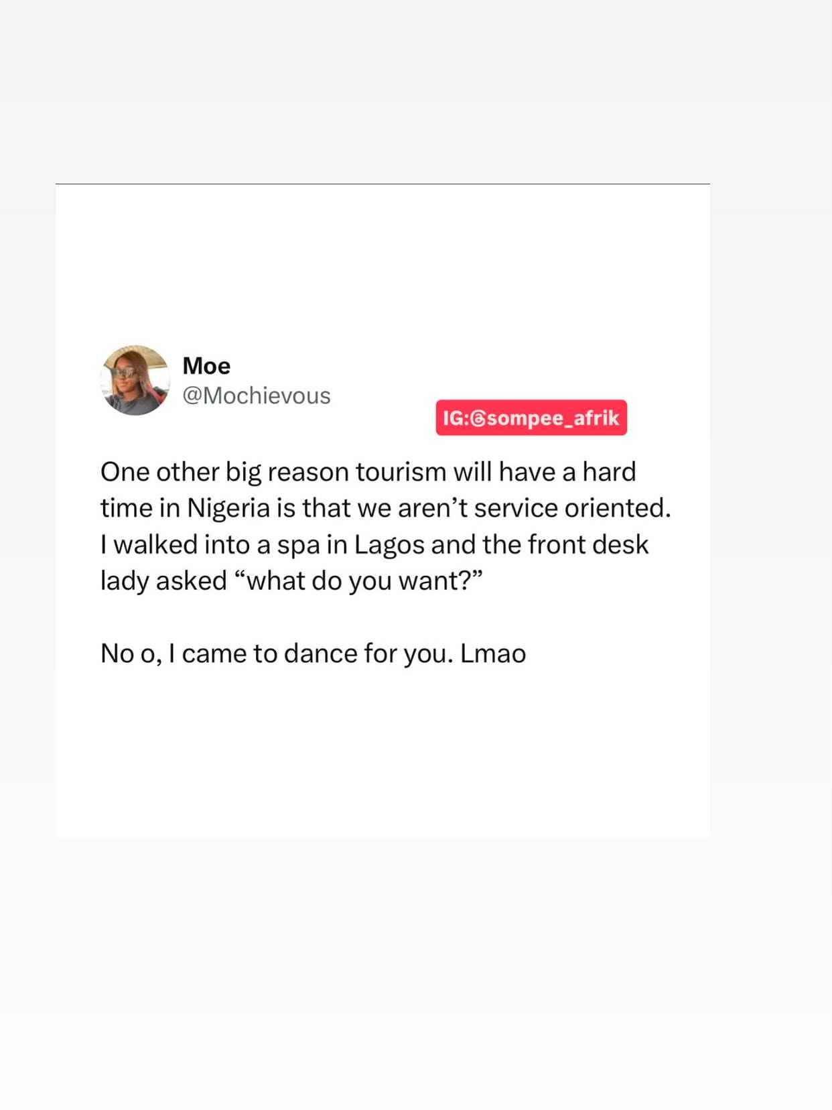The width and height of the screenshot is (832, 1110).
Task: Click the word "dance" in the last line
Action: pyautogui.click(x=320, y=653)
